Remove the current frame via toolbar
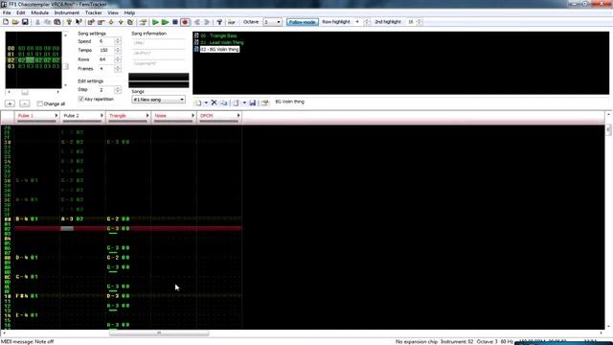 (x=102, y=22)
